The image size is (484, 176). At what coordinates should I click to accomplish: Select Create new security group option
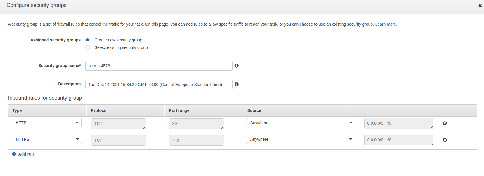click(x=88, y=40)
